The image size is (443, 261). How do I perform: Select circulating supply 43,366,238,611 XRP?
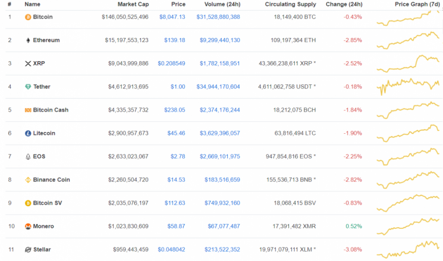click(x=287, y=63)
